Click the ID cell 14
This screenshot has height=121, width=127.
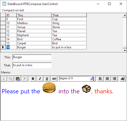[x=11, y=39]
